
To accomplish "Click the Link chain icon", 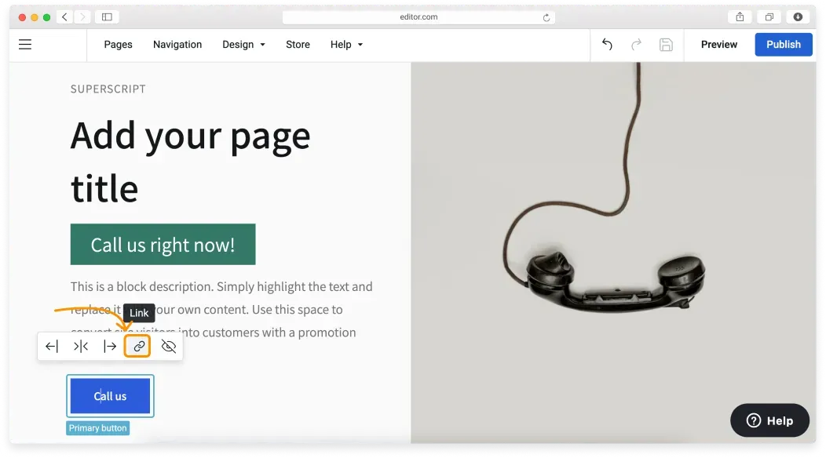I will coord(138,347).
